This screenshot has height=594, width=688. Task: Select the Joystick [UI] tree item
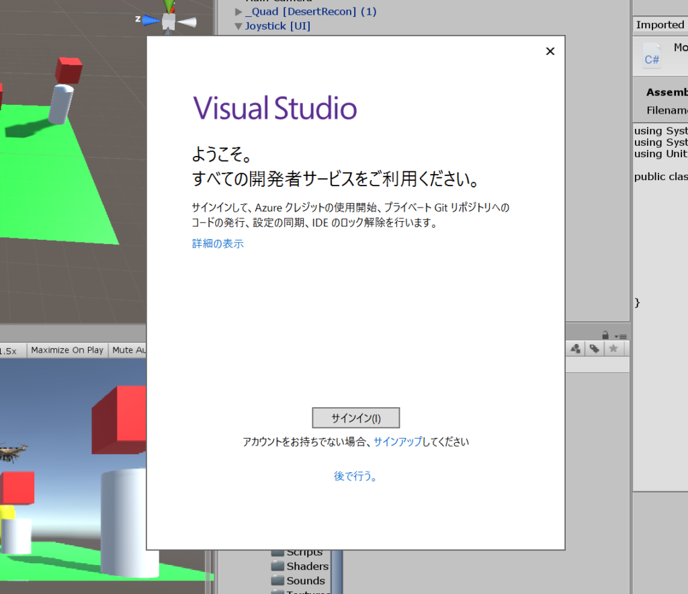tap(277, 26)
